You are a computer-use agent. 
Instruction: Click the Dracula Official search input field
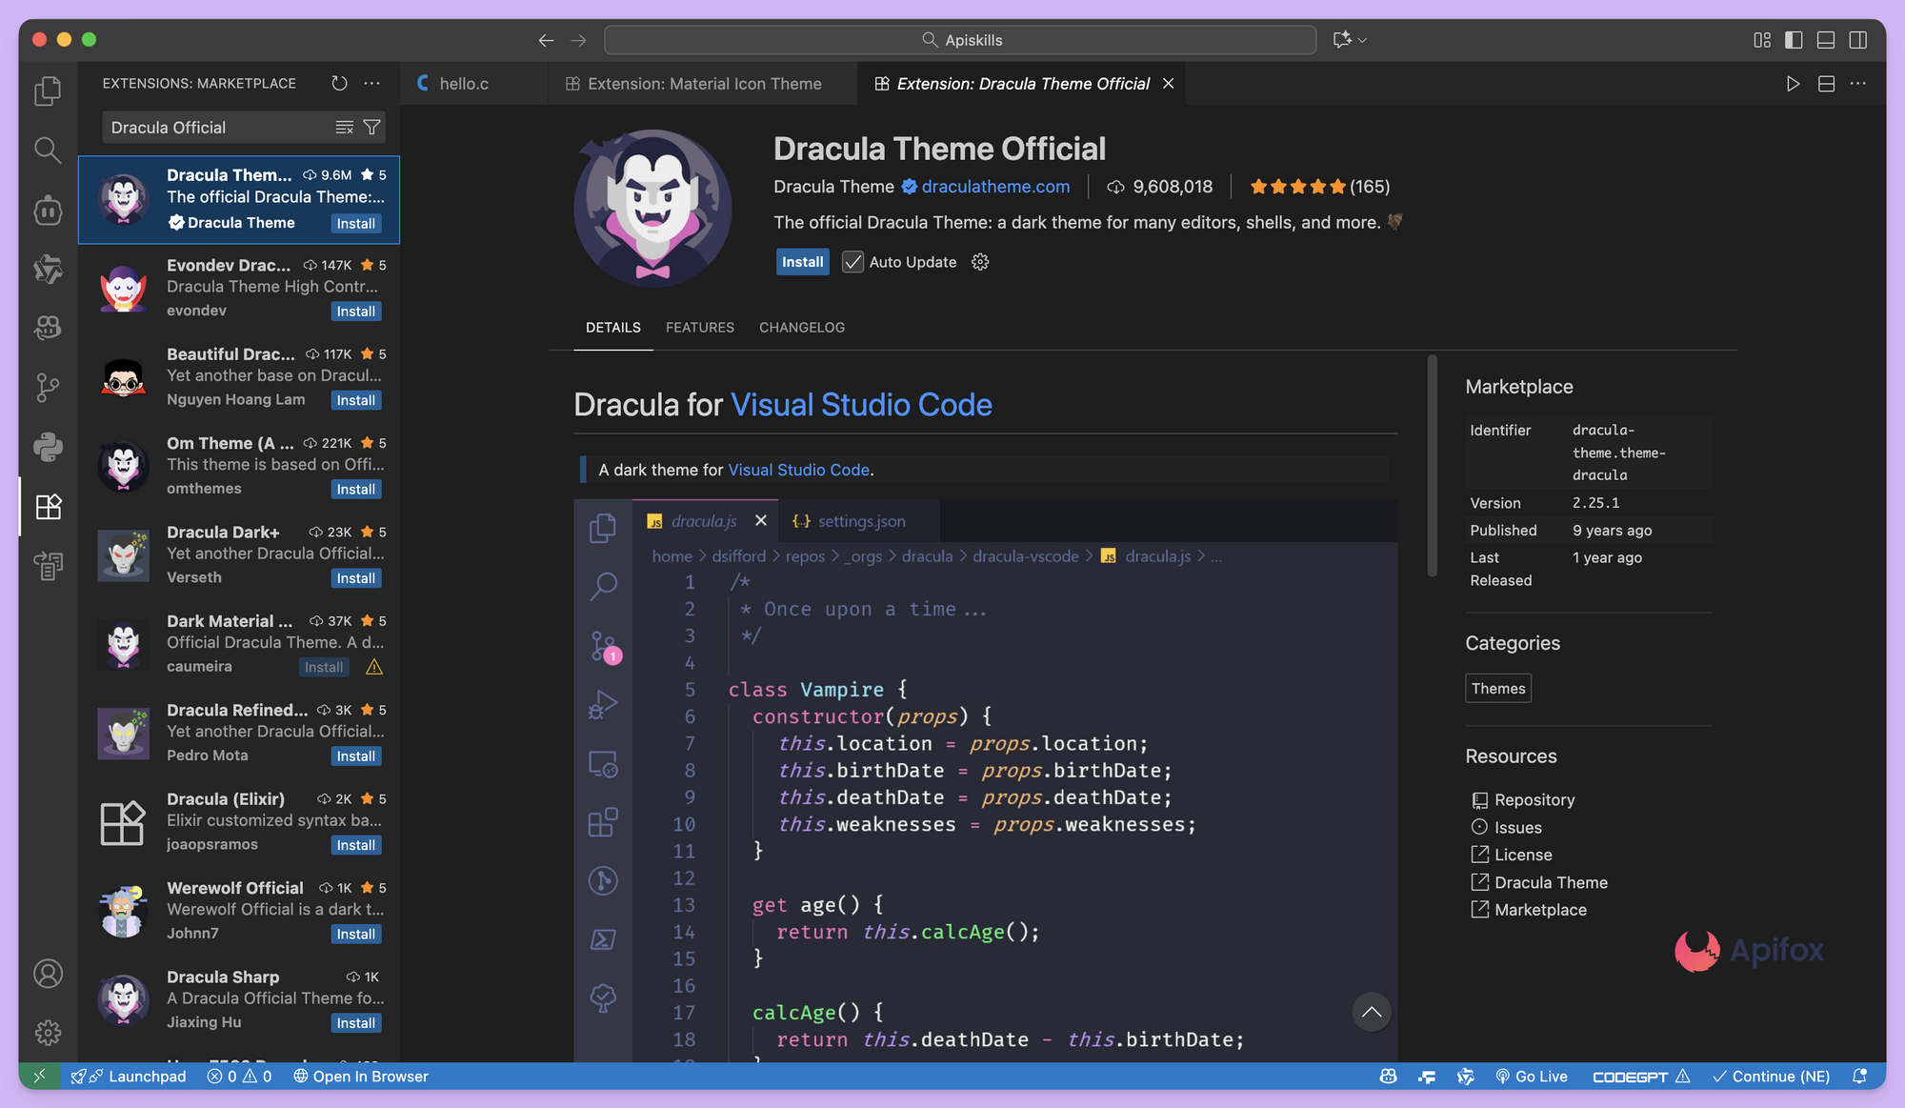(x=214, y=128)
